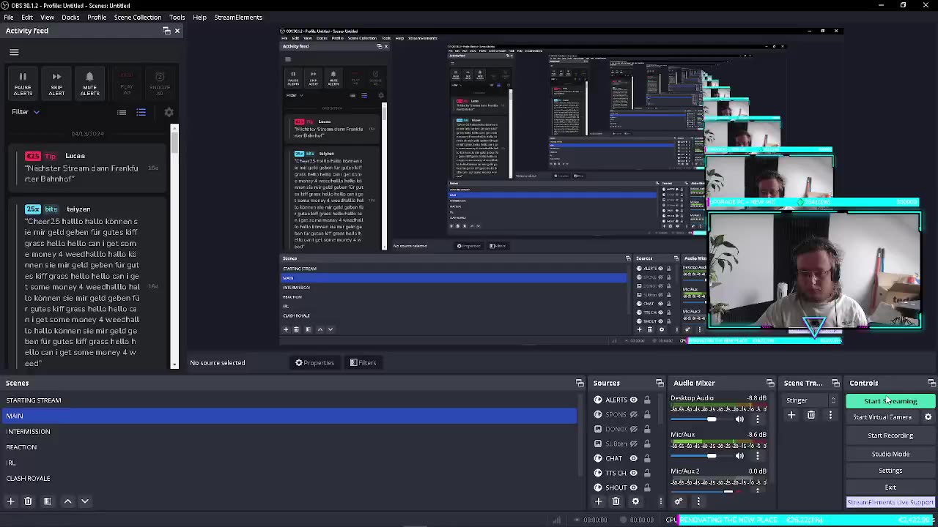Toggle lock on CHAT source
Screen dimensions: 938x527
[x=647, y=458]
